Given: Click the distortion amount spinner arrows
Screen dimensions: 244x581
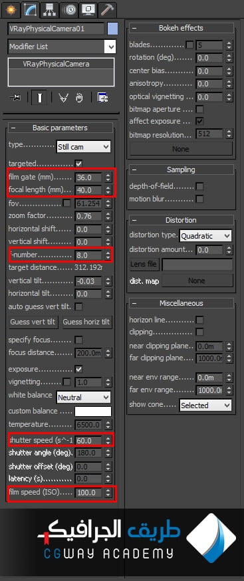Looking at the screenshot, I should tap(229, 251).
